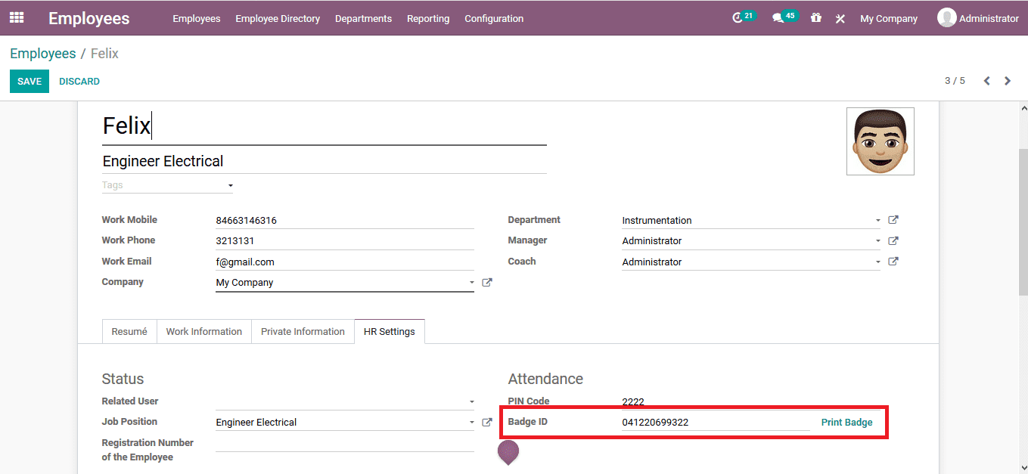Screen dimensions: 1028x474
Task: Click Felix's employee avatar photo
Action: tap(880, 141)
